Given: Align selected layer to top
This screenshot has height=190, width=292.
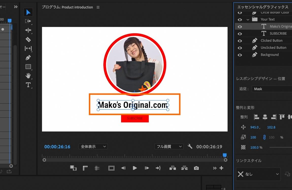Looking at the screenshot, I should pyautogui.click(x=282, y=117).
